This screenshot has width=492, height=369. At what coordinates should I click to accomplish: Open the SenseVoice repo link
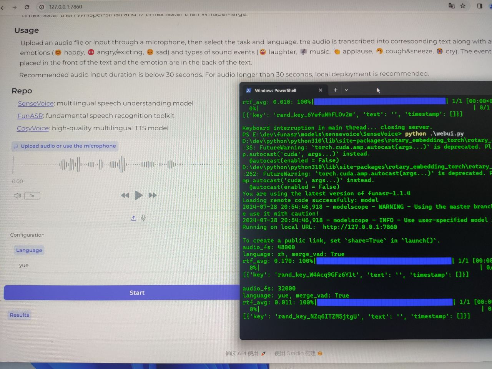(36, 103)
